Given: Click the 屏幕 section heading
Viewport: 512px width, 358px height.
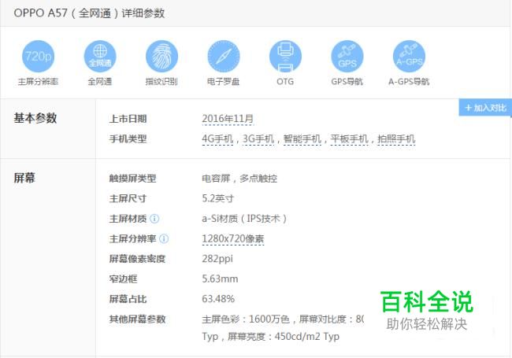Looking at the screenshot, I should [x=24, y=178].
